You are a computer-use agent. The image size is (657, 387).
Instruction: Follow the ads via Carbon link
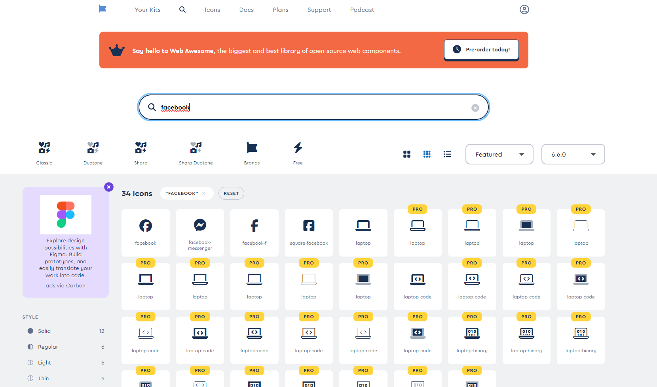pyautogui.click(x=66, y=285)
